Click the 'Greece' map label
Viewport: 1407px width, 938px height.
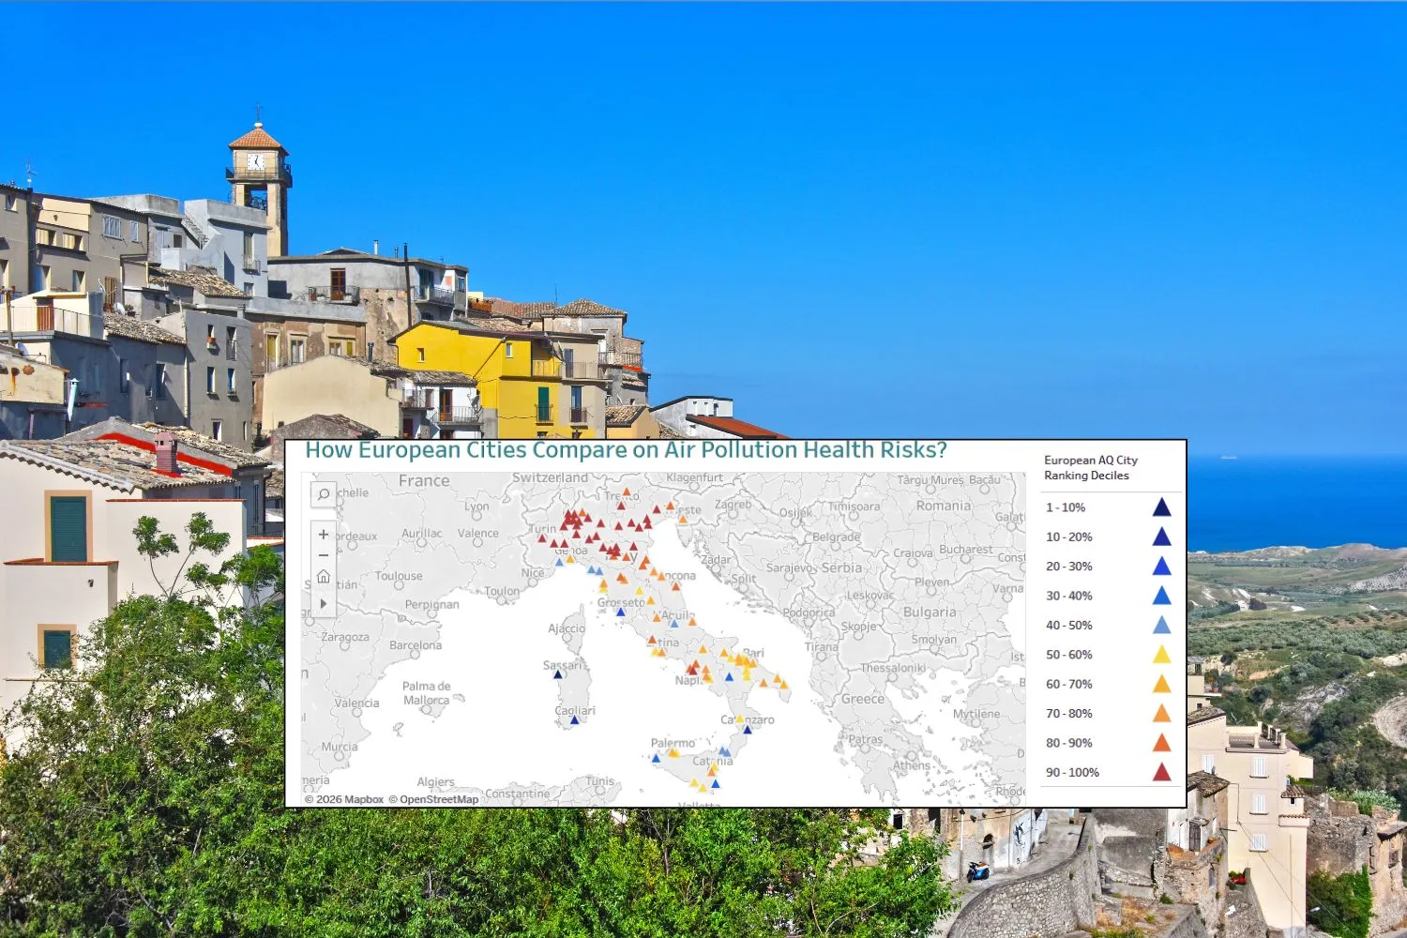point(863,699)
